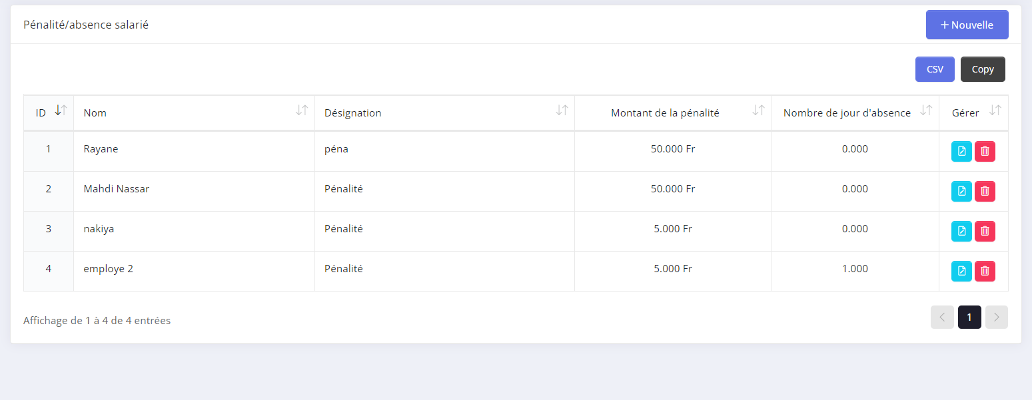Image resolution: width=1032 pixels, height=400 pixels.
Task: Click the Gérer column sort arrows
Action: click(x=995, y=111)
